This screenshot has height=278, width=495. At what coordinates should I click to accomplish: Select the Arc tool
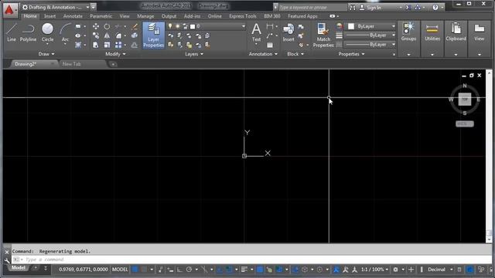coord(65,32)
